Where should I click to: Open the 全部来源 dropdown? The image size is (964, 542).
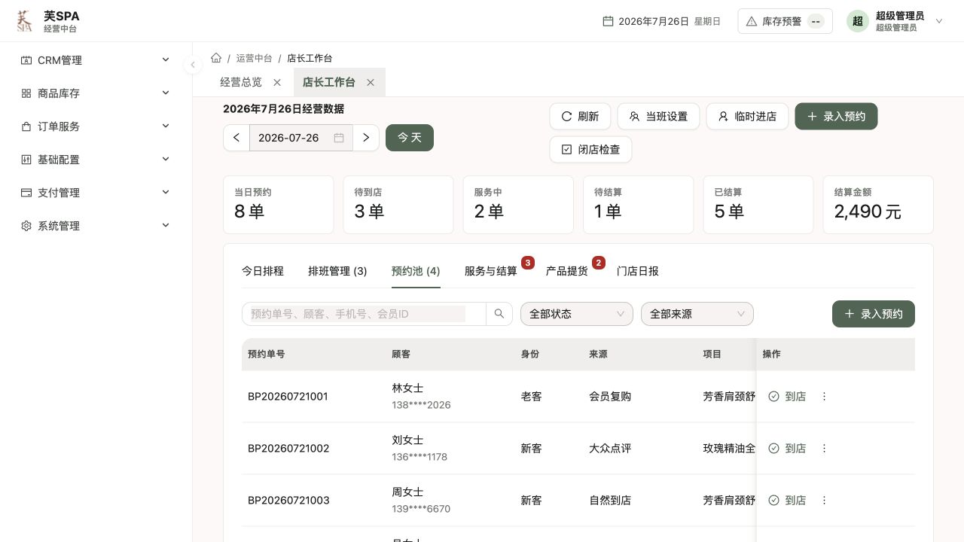pyautogui.click(x=697, y=314)
